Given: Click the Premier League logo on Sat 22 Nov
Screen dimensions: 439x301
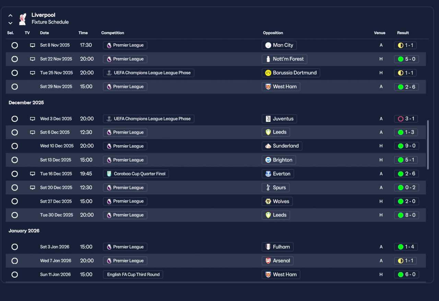Looking at the screenshot, I should [x=109, y=59].
